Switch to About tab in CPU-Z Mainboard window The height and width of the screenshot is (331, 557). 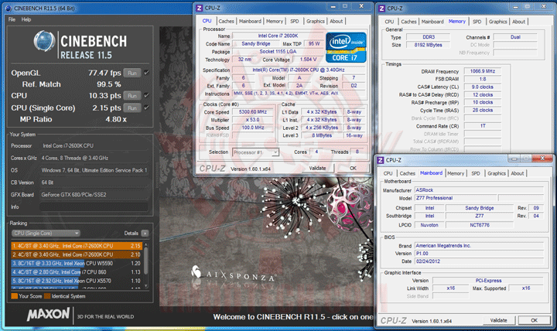pyautogui.click(x=518, y=173)
